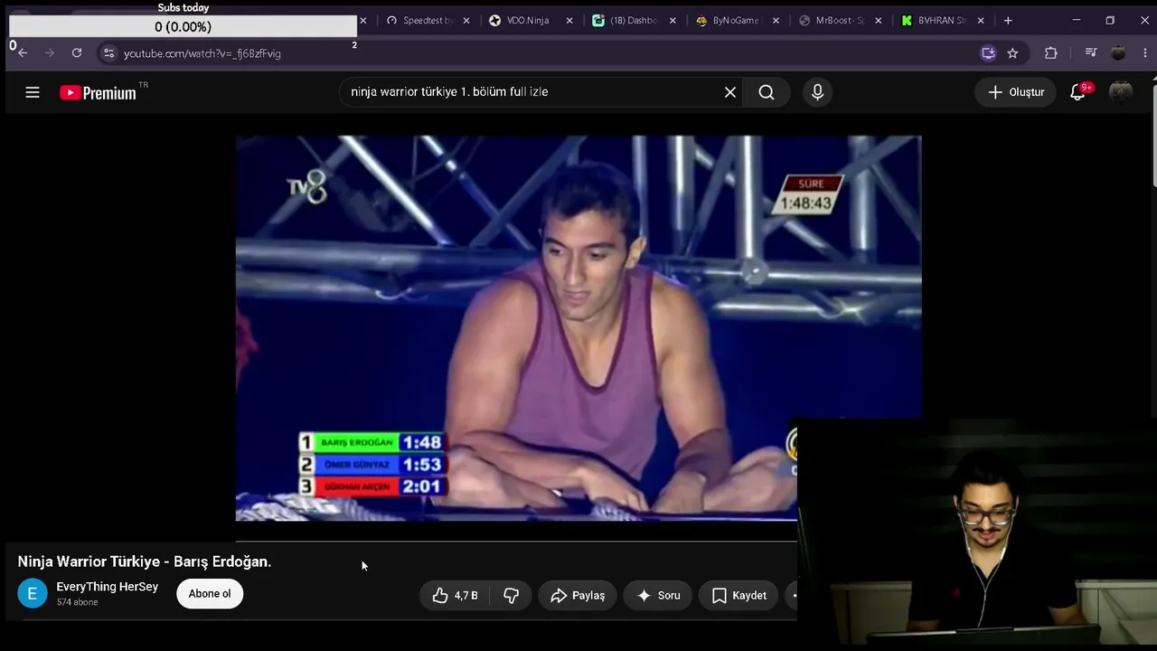Ask about the video with Soru

coord(658,595)
